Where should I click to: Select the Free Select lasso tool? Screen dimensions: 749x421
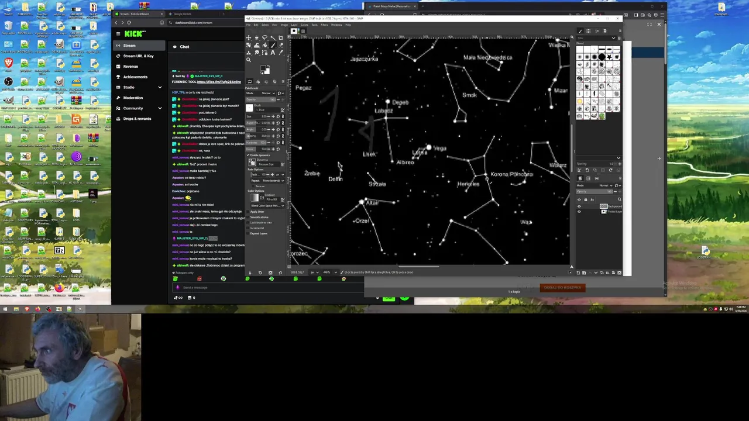[x=264, y=37]
